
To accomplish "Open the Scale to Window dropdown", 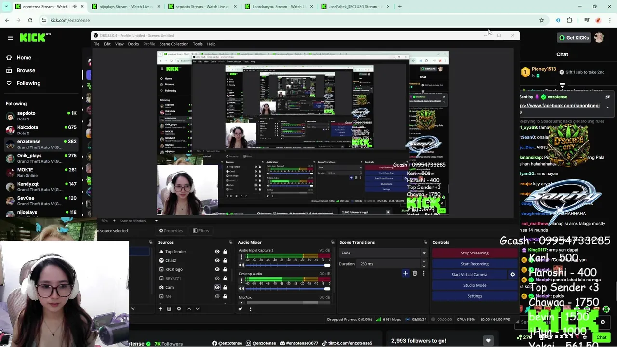I will click(x=138, y=221).
